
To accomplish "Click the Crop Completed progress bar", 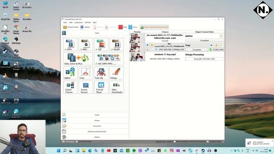I will coord(197,50).
